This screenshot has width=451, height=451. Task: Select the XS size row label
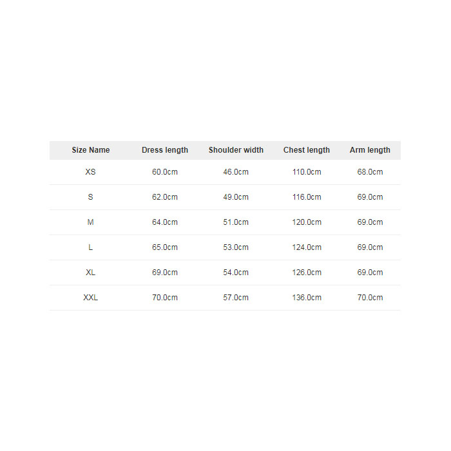[x=90, y=172]
